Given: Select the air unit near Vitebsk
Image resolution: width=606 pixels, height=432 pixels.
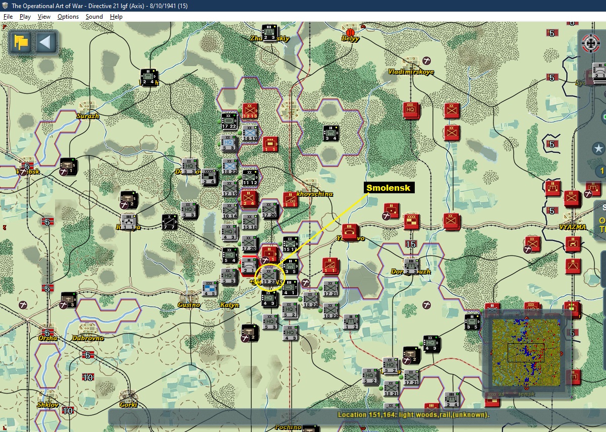Looking at the screenshot, I should tap(68, 167).
